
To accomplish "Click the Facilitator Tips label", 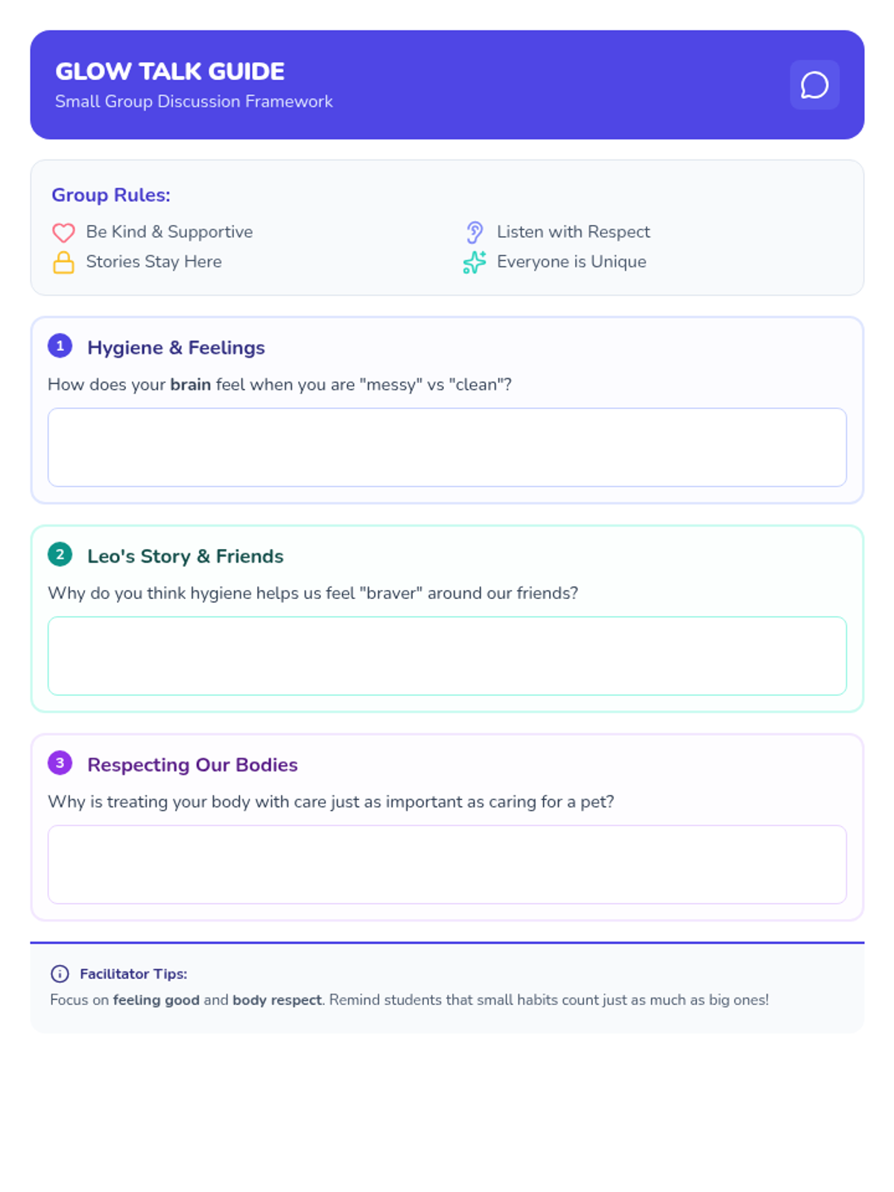I will coord(133,974).
